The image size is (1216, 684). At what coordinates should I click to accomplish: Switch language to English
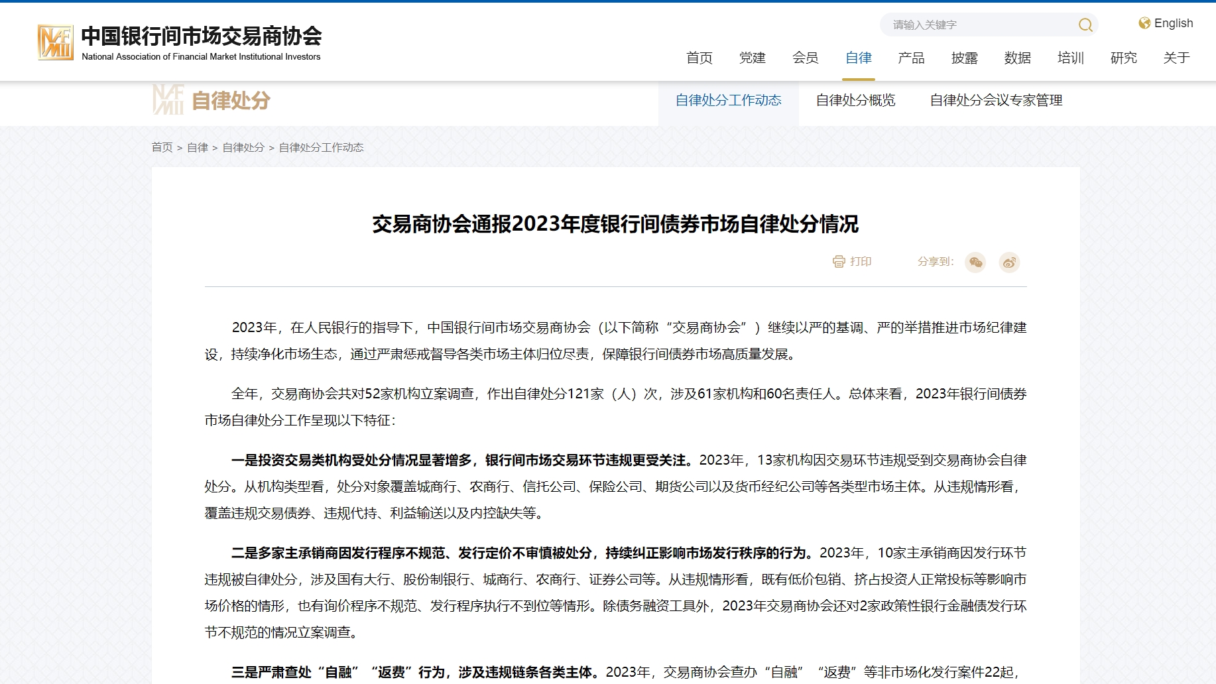click(x=1173, y=23)
